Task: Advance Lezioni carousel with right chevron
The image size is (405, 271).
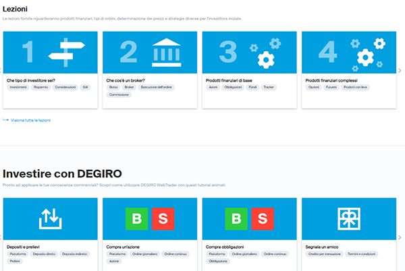Action: coord(400,70)
